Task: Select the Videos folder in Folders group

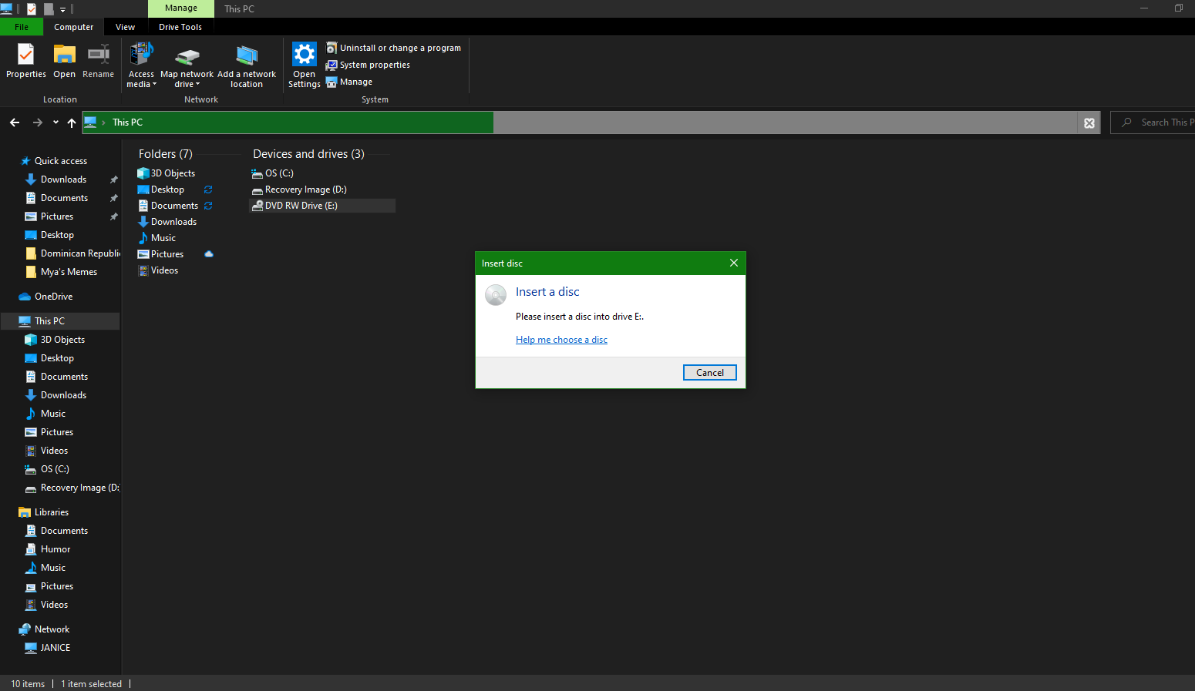Action: (158, 270)
